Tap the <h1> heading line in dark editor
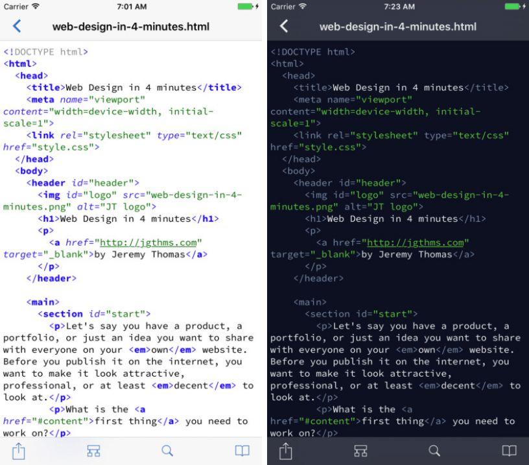The width and height of the screenshot is (529, 465). (x=395, y=219)
